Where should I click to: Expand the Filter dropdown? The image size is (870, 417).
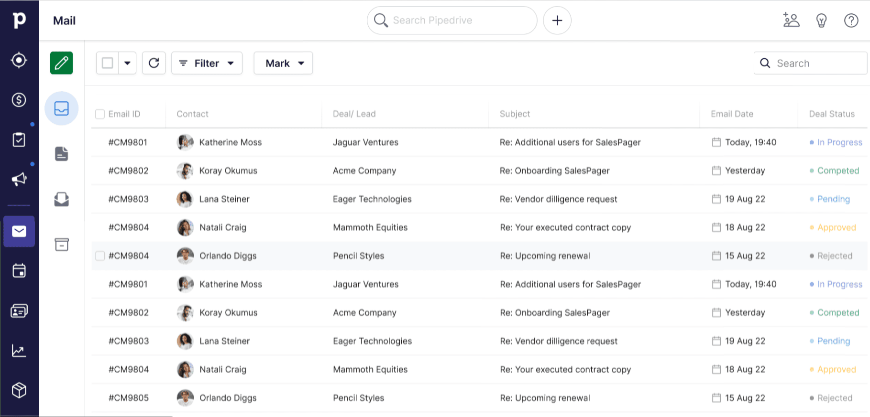[207, 63]
